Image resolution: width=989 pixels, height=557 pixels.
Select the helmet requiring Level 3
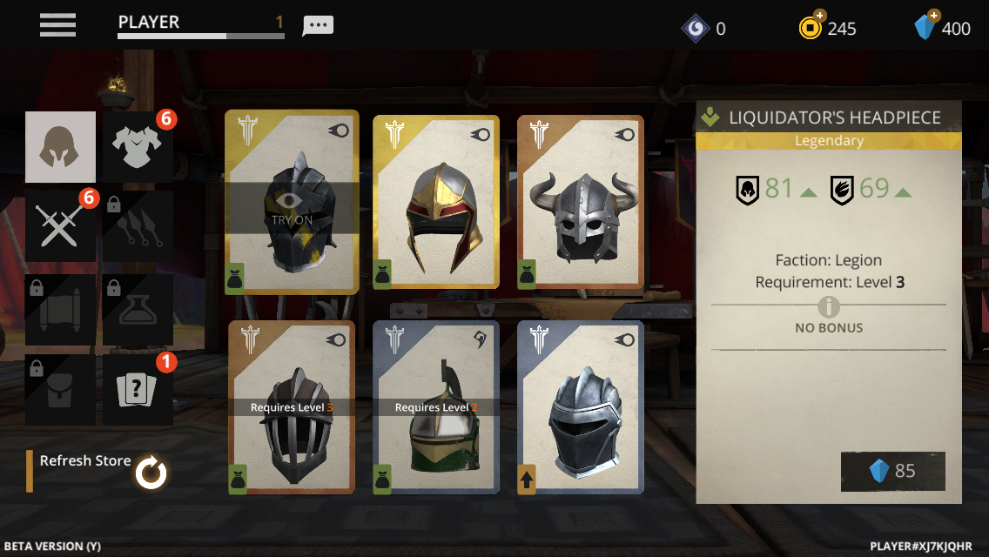[292, 407]
